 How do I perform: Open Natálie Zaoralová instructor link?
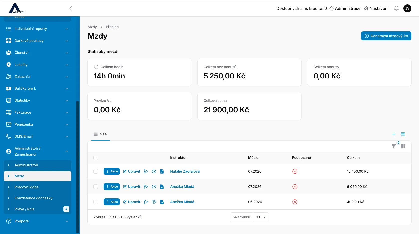click(x=185, y=171)
